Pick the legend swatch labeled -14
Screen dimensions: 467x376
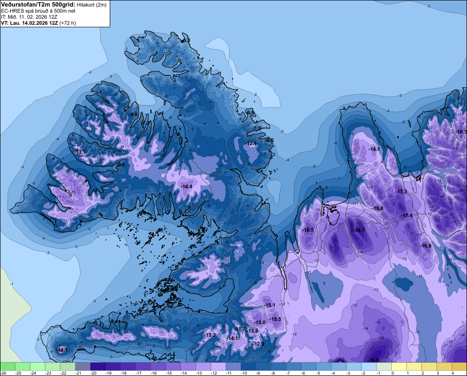188,366
